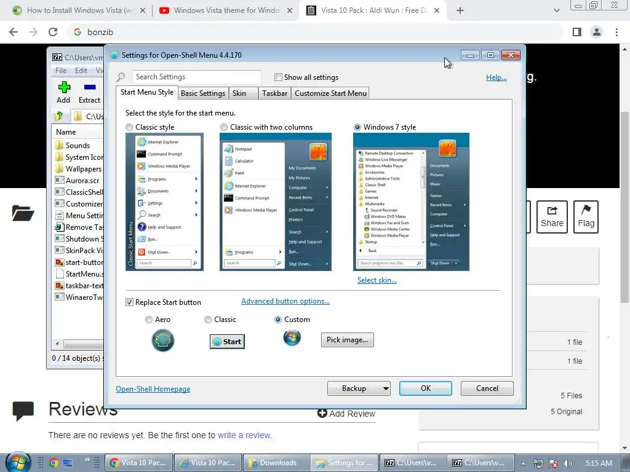
Task: Click the Flag icon on archive page
Action: (586, 217)
